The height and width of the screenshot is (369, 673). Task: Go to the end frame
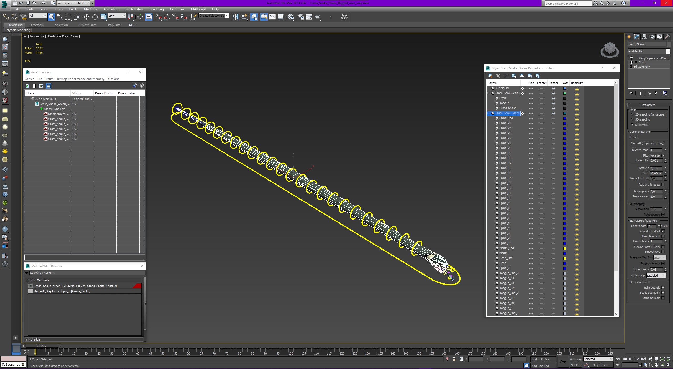[643, 359]
